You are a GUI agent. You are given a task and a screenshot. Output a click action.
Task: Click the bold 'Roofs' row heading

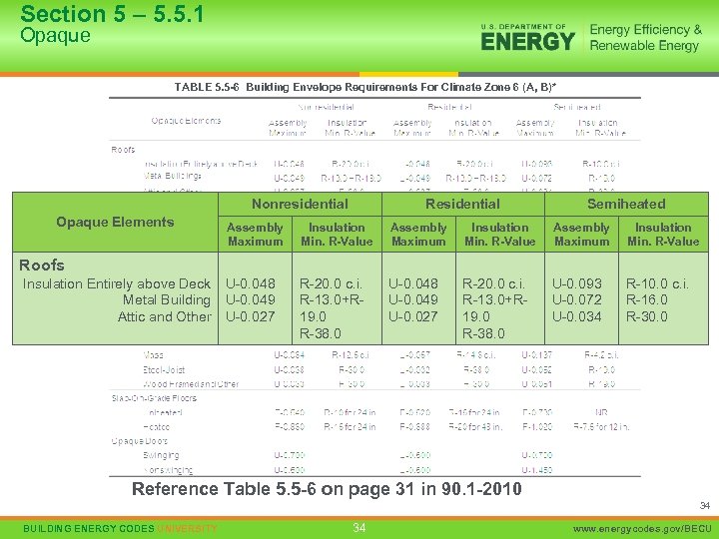pyautogui.click(x=42, y=265)
